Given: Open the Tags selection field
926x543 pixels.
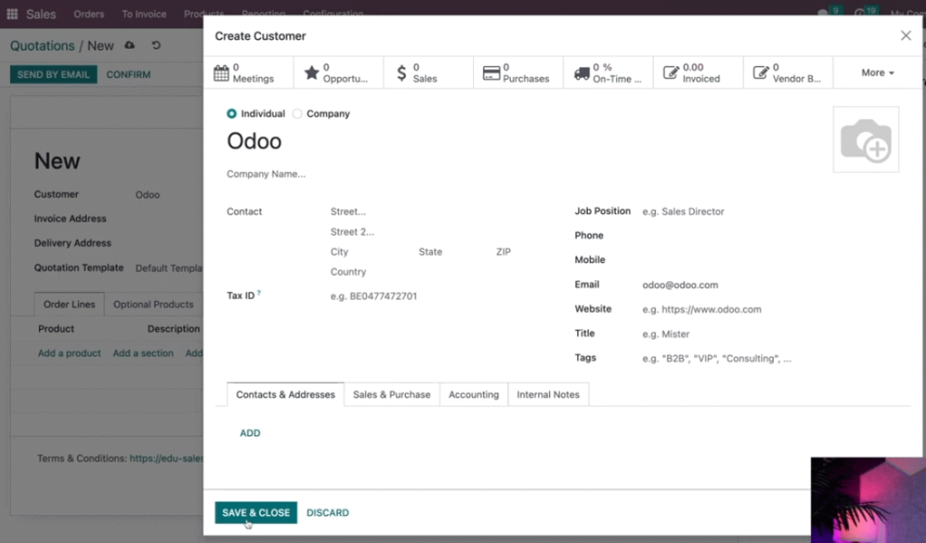Looking at the screenshot, I should click(x=770, y=359).
